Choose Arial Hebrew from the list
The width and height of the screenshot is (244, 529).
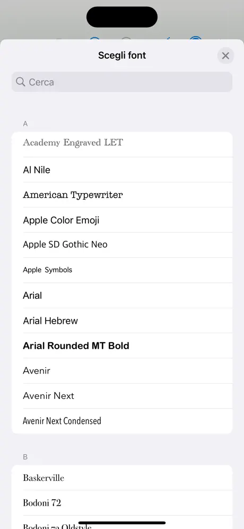point(122,320)
